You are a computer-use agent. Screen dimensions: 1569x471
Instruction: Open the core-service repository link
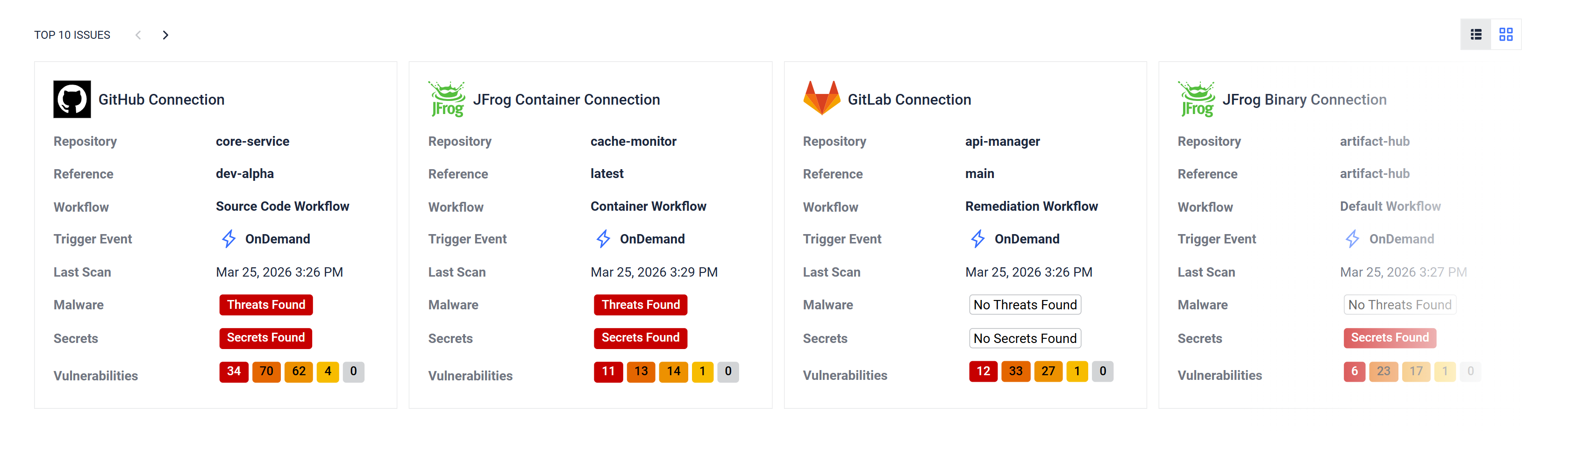(252, 142)
